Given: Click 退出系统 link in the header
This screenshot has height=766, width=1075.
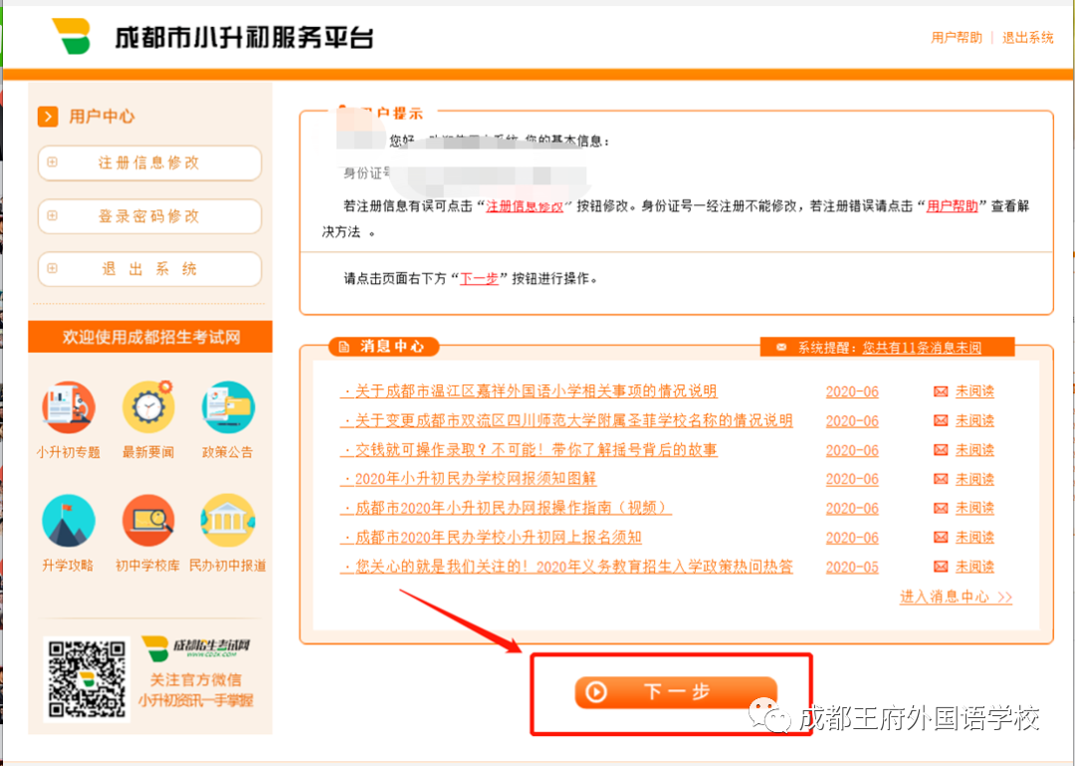Looking at the screenshot, I should point(1027,38).
